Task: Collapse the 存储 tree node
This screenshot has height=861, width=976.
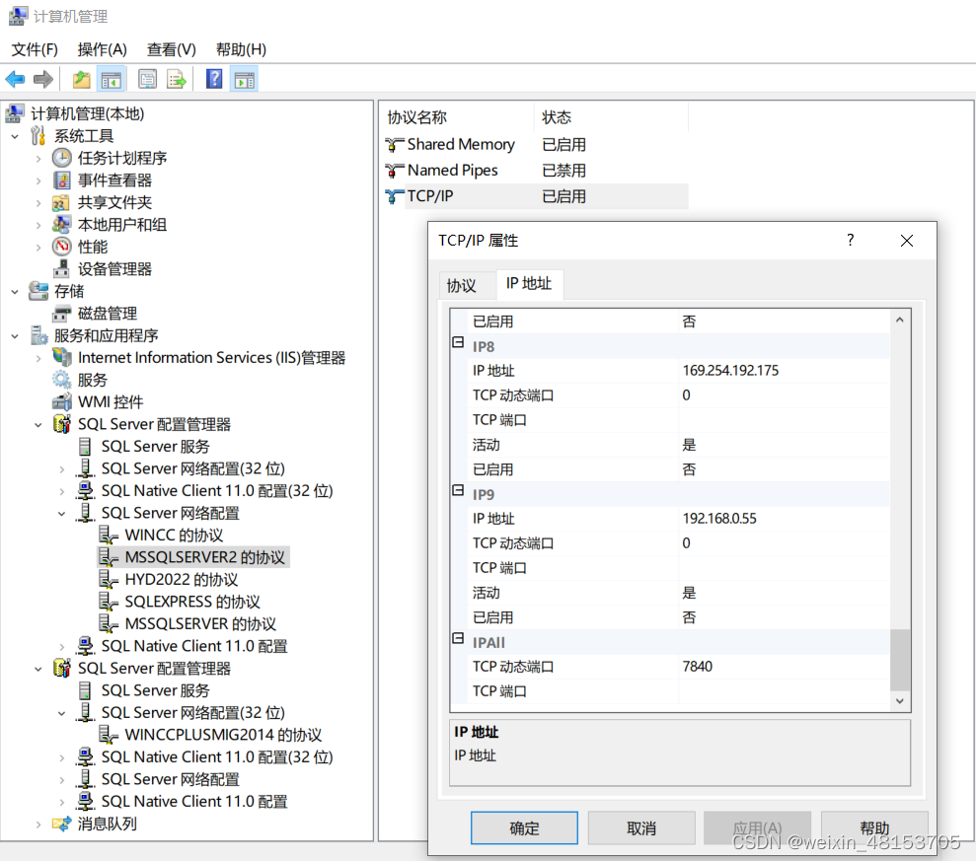Action: [15, 291]
